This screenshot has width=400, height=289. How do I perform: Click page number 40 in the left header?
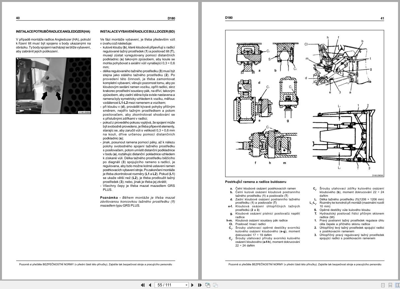[x=18, y=18]
